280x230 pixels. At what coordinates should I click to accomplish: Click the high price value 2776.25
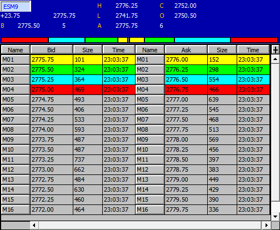(127, 6)
